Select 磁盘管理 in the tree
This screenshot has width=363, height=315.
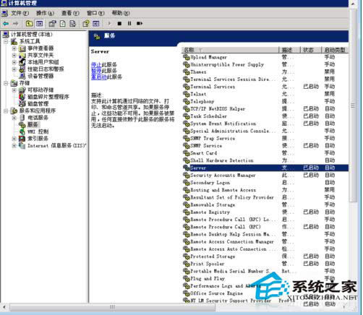[x=38, y=104]
